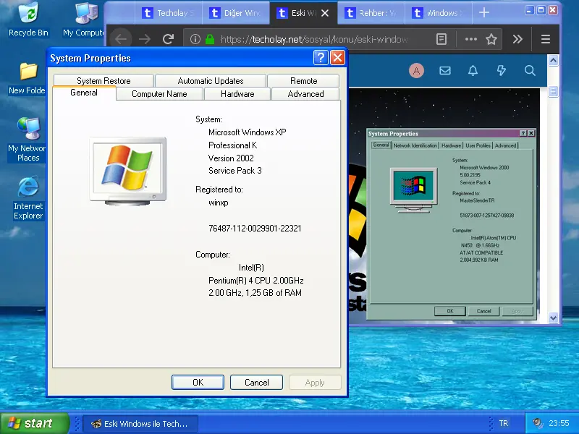Open the search magnifier on Techolay
The width and height of the screenshot is (579, 434).
point(530,70)
